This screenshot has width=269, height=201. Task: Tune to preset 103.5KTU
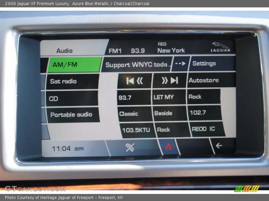[x=138, y=130]
